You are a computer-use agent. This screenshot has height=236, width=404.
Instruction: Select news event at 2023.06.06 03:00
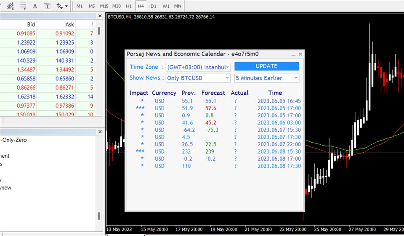pos(215,123)
